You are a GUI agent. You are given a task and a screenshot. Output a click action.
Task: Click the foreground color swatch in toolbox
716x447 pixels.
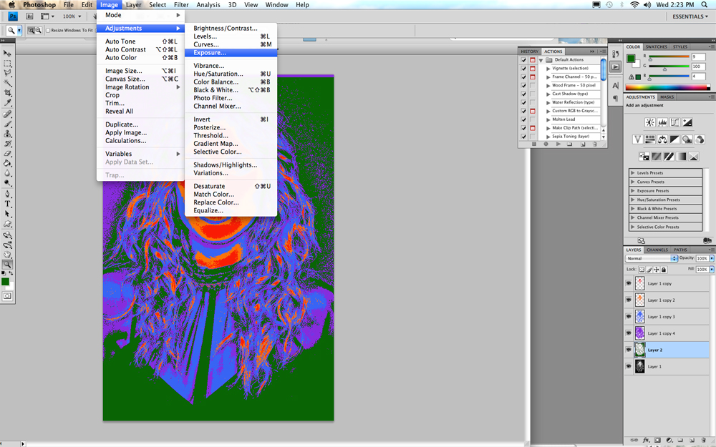click(5, 281)
